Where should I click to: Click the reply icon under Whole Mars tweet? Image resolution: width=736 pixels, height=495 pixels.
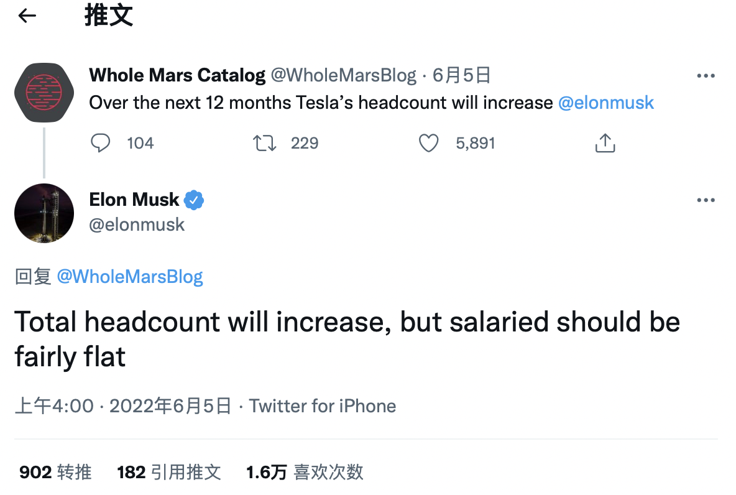(x=100, y=143)
